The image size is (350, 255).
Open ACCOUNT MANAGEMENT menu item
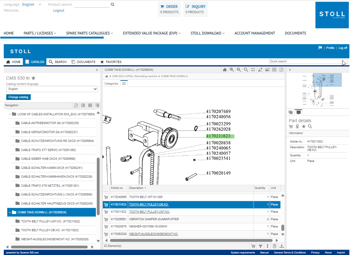(255, 33)
